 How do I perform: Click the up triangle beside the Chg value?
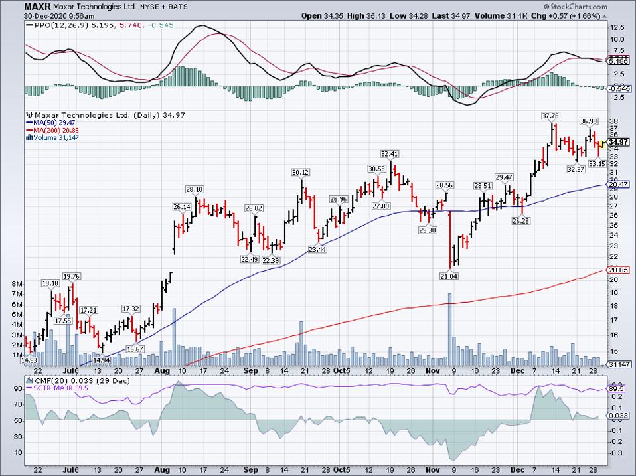coord(605,16)
